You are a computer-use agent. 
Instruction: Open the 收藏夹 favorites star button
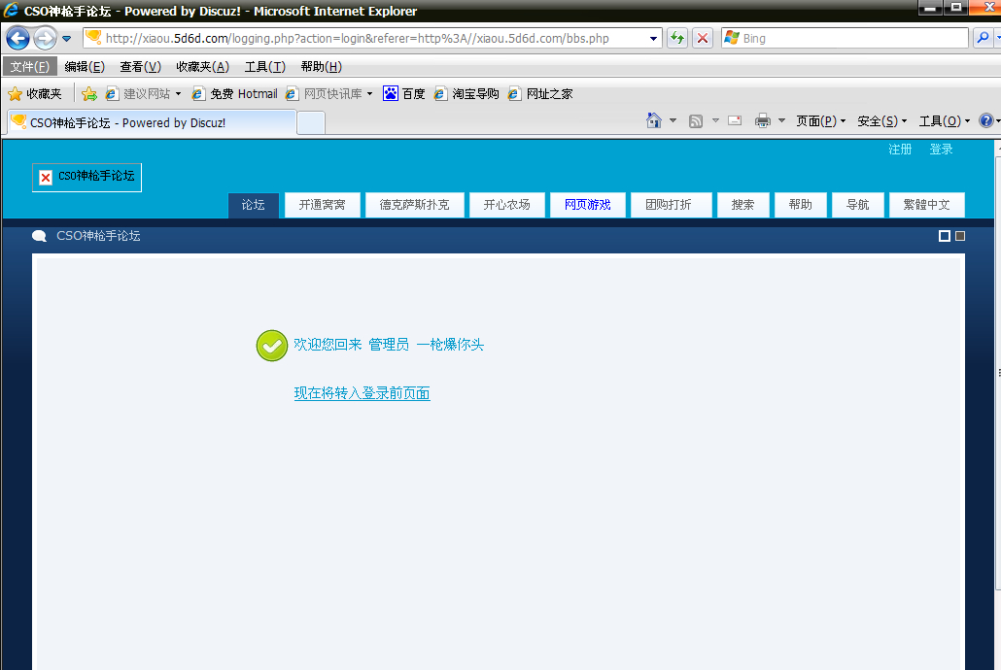35,94
